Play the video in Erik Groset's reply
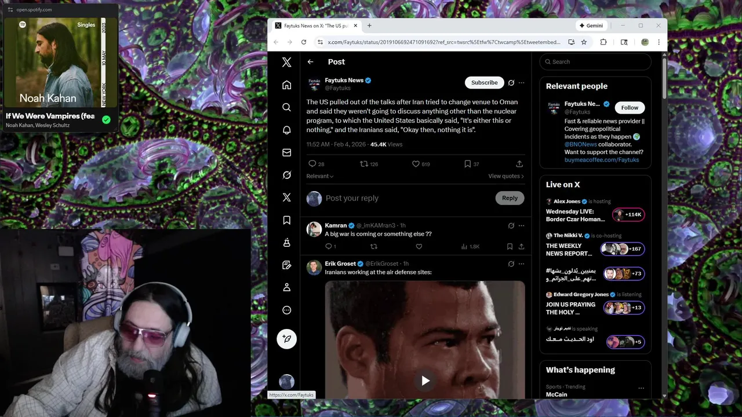This screenshot has height=417, width=742. click(x=425, y=381)
